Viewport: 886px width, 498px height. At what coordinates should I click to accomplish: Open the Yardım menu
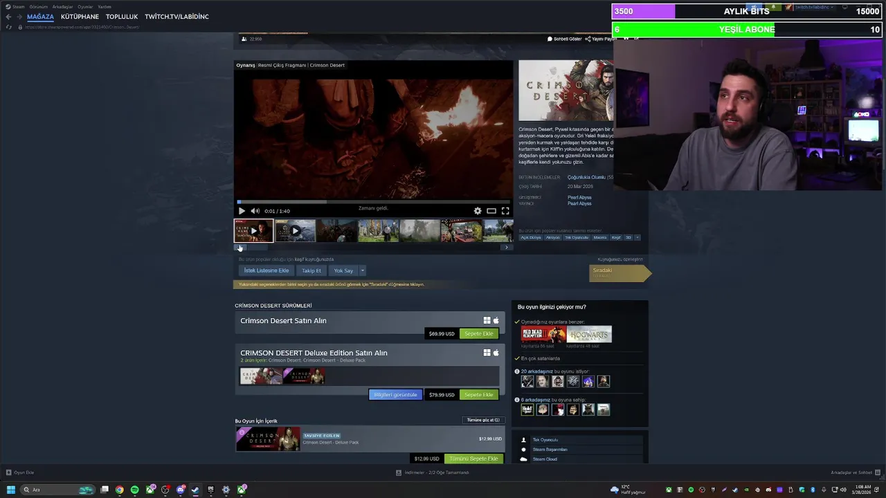[x=105, y=6]
